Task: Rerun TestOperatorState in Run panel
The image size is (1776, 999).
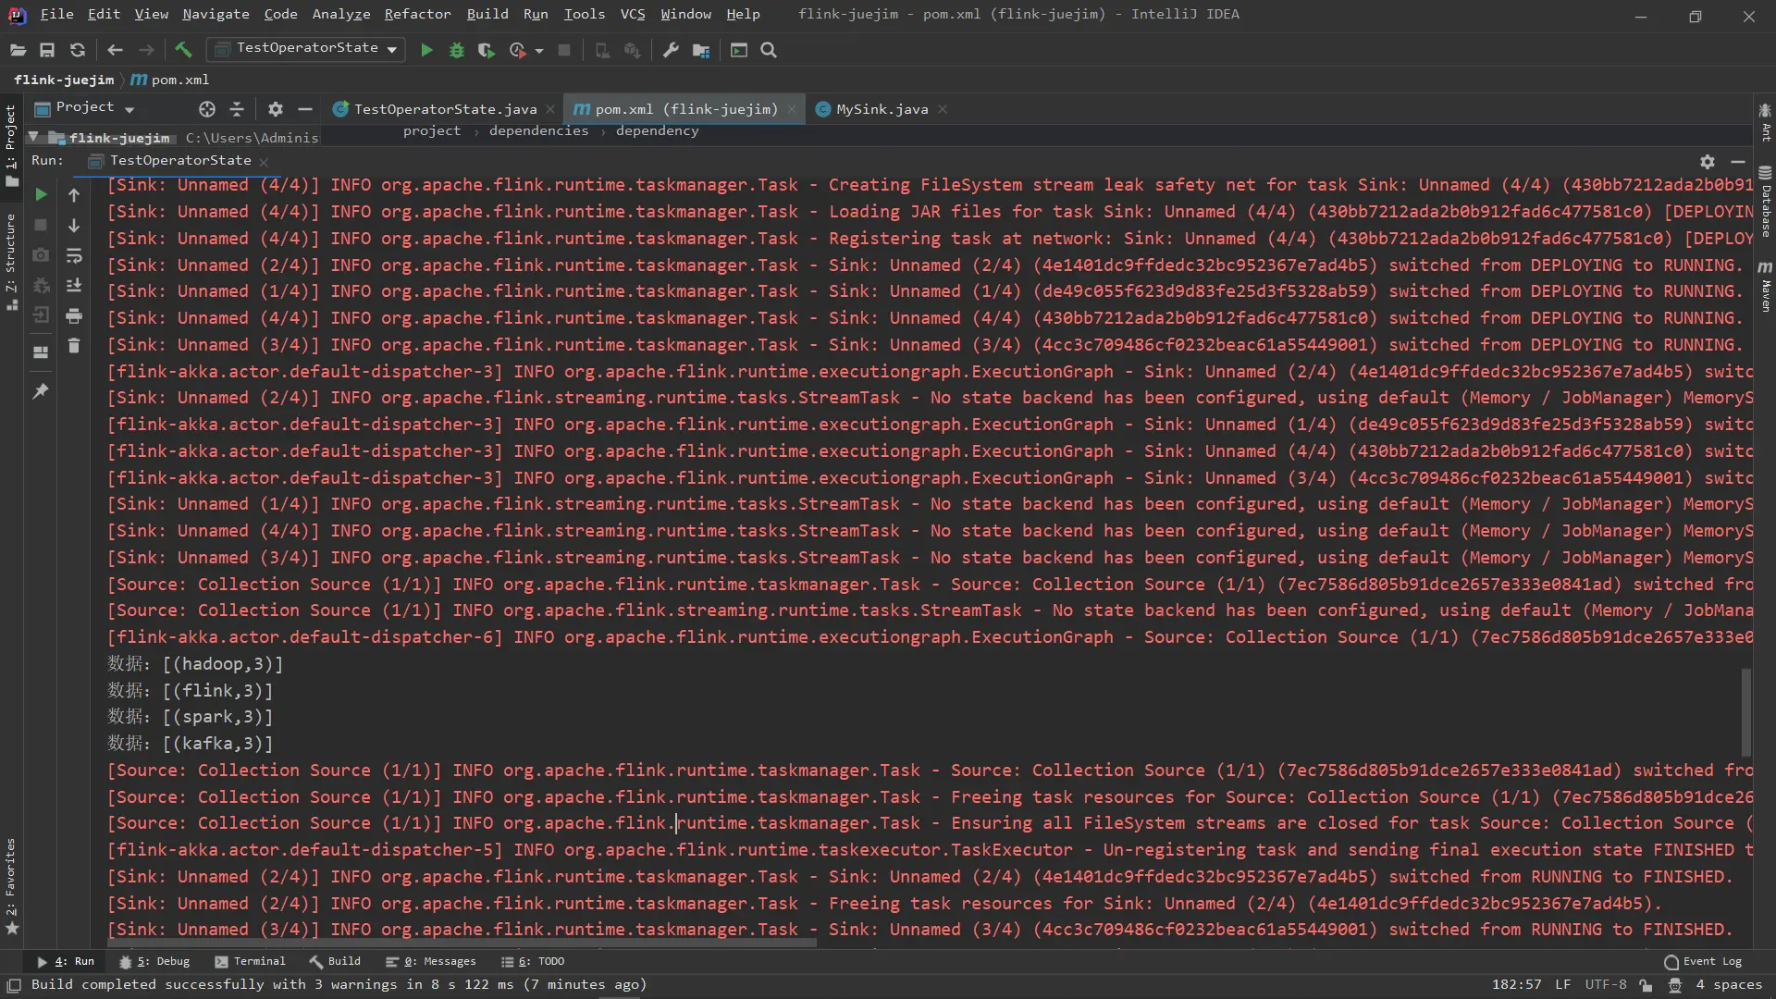Action: (x=41, y=195)
